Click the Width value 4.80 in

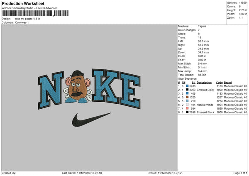pyautogui.click(x=243, y=14)
